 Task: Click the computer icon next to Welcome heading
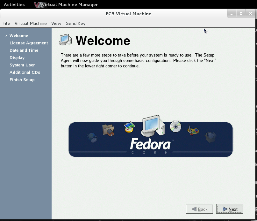tap(65, 40)
